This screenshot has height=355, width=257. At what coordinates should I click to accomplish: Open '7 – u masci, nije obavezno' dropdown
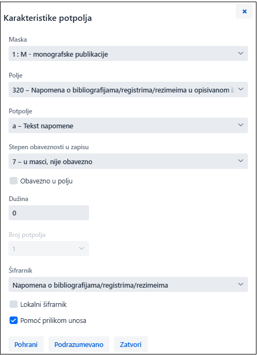click(128, 161)
